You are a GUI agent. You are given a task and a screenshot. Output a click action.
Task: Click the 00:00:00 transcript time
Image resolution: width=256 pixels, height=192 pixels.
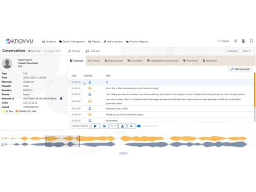coord(76,82)
